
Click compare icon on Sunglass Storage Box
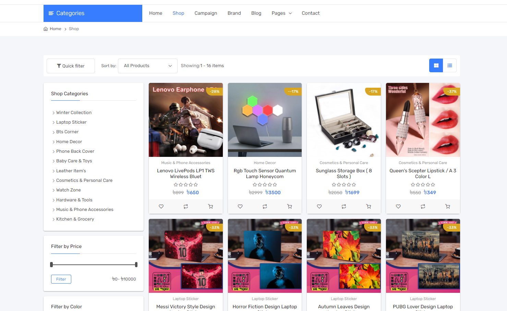point(343,206)
